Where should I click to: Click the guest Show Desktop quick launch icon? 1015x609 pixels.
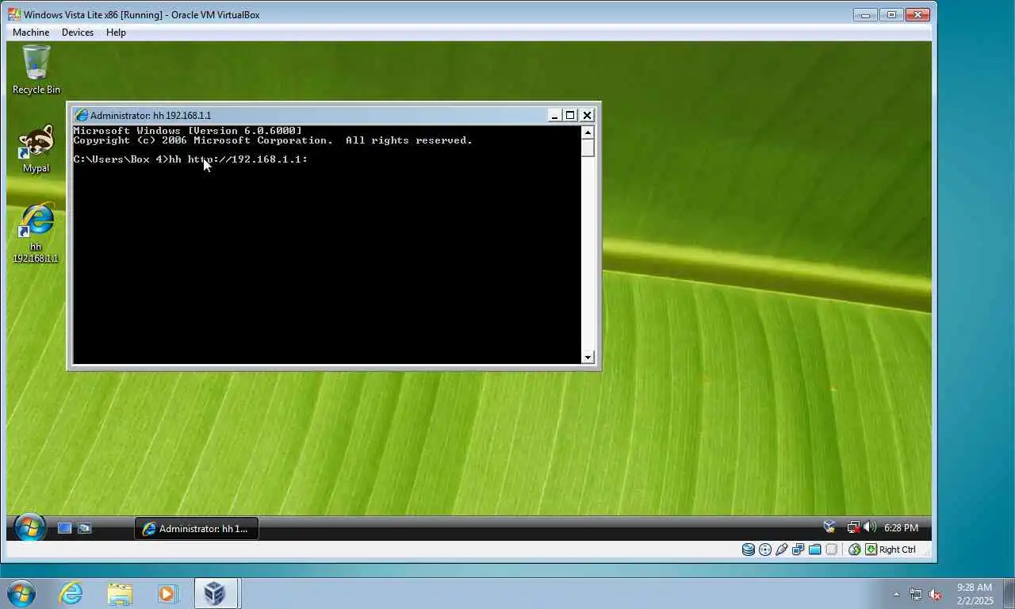[65, 528]
